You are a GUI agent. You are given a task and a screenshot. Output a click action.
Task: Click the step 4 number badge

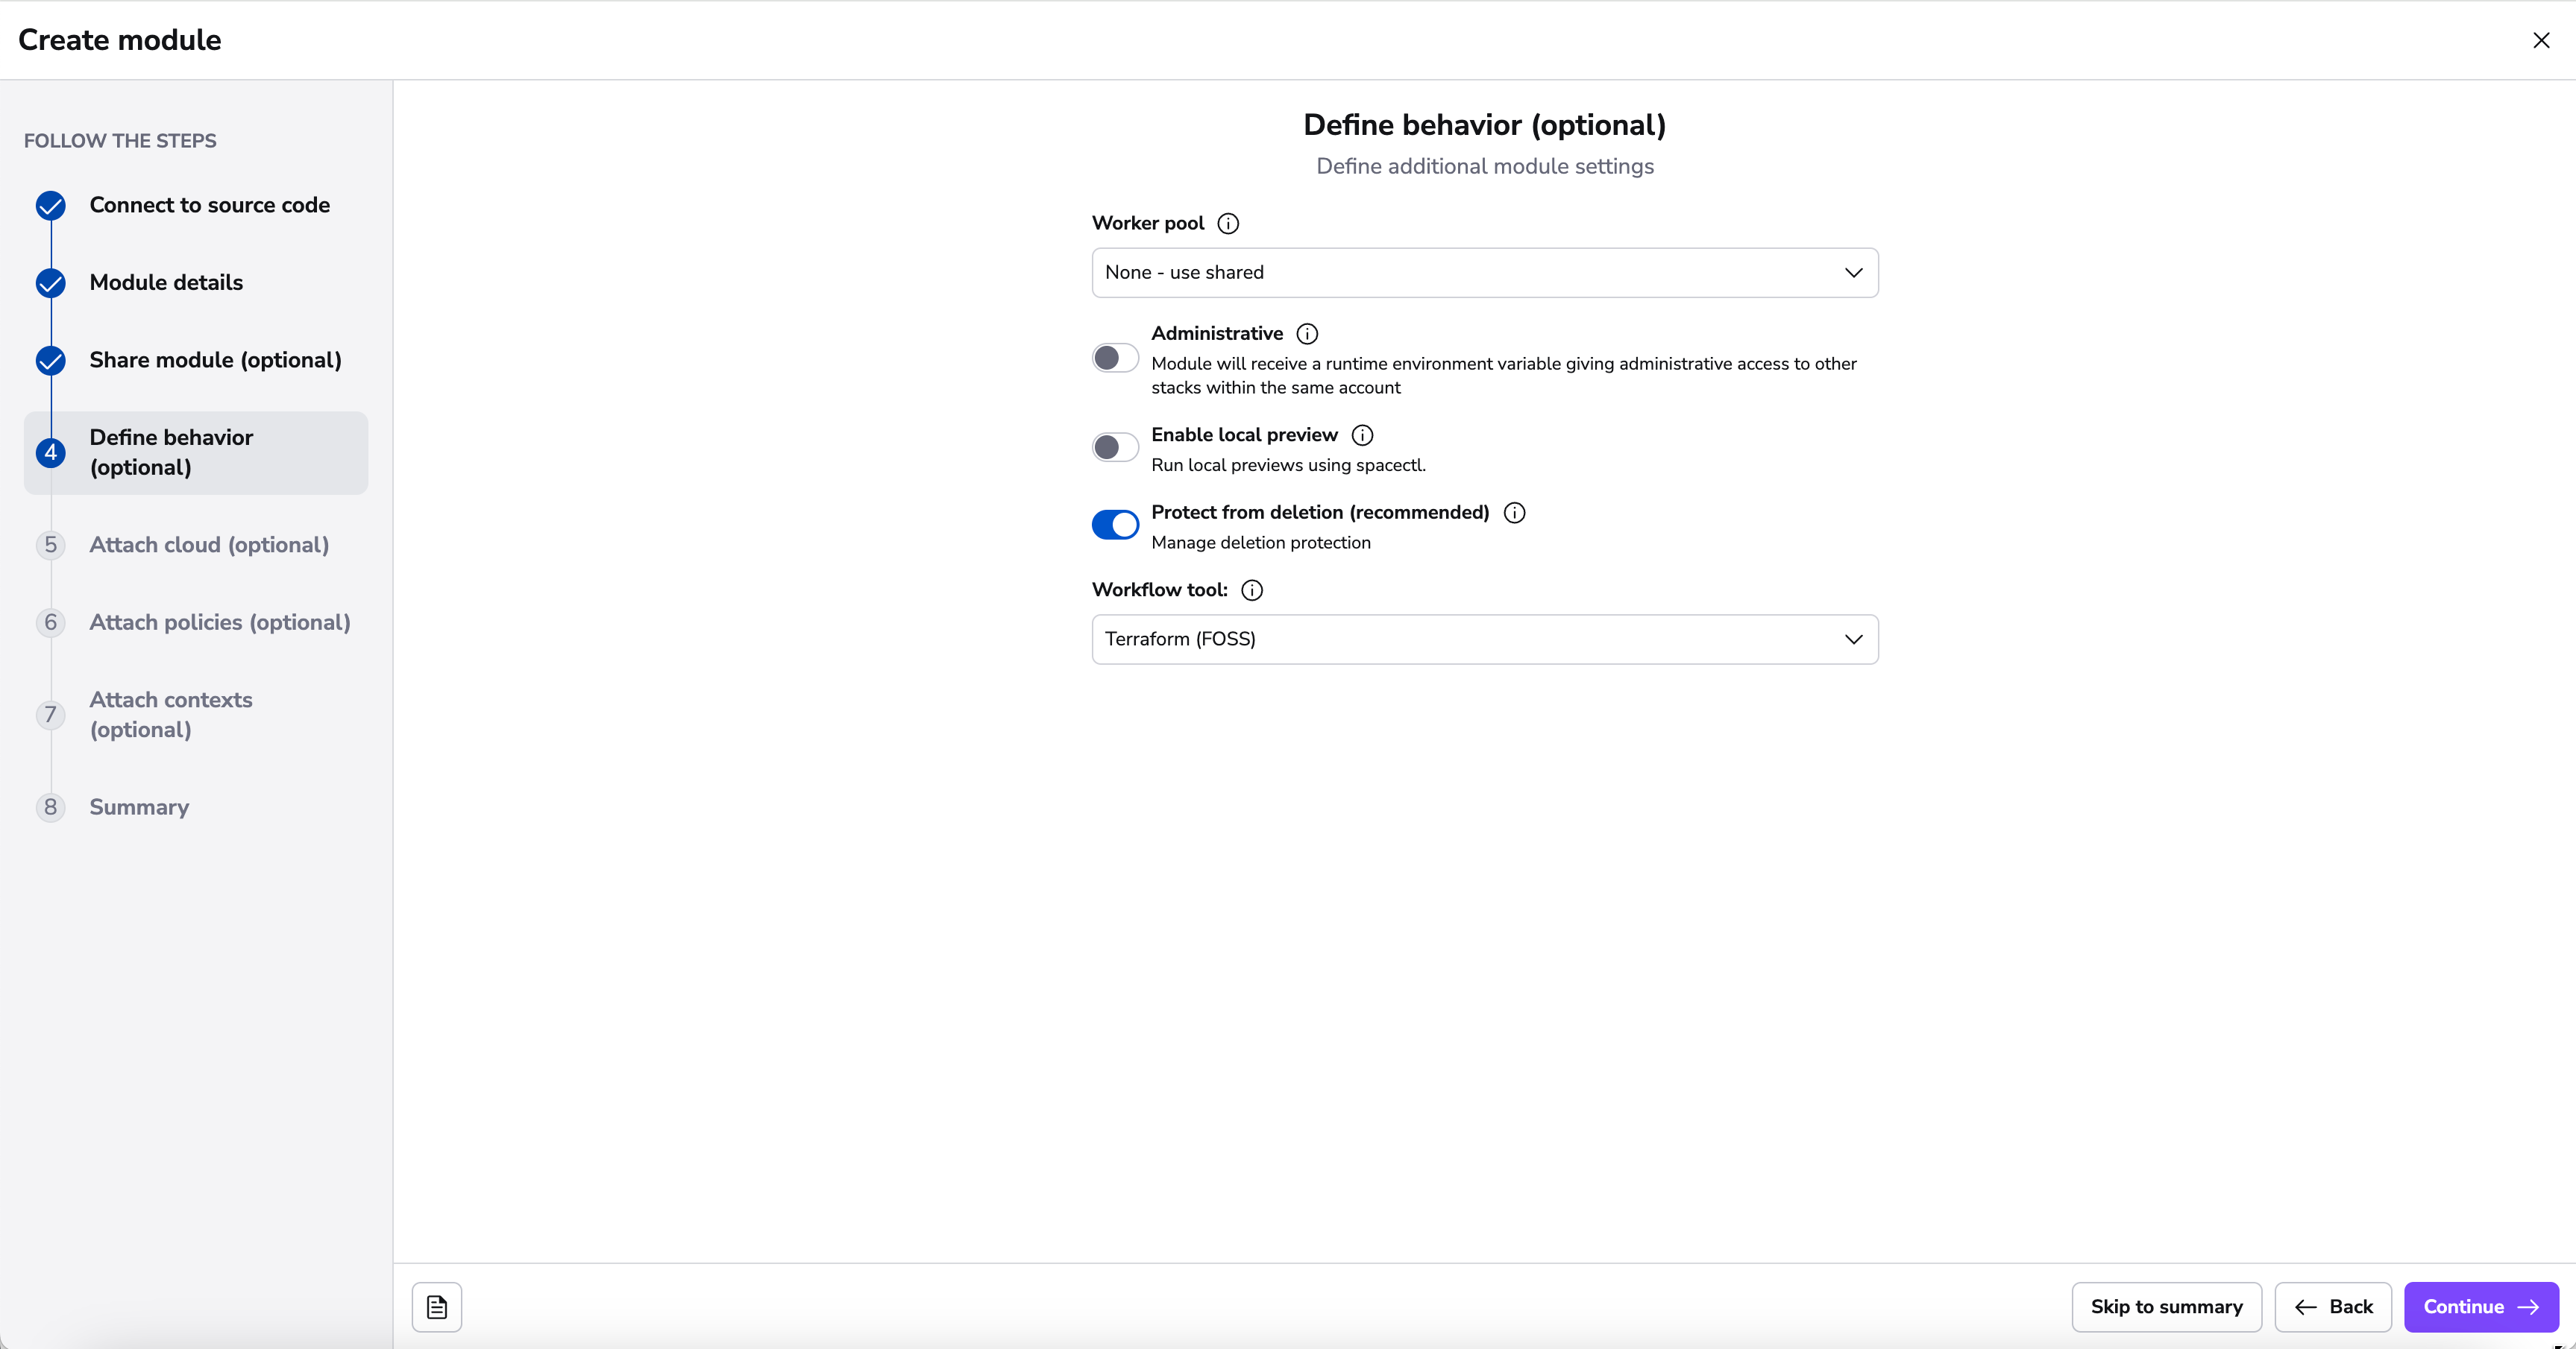[51, 452]
